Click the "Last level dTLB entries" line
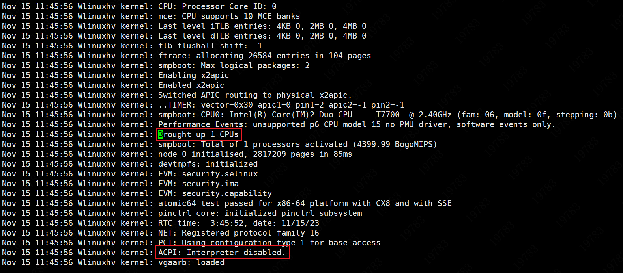Screen dimensions: 623x273 point(262,36)
